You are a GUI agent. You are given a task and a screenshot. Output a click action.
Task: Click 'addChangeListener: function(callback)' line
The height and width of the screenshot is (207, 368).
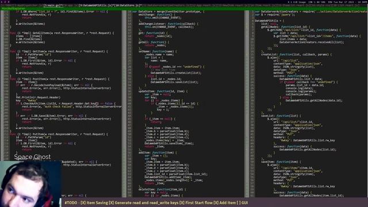tap(168, 24)
